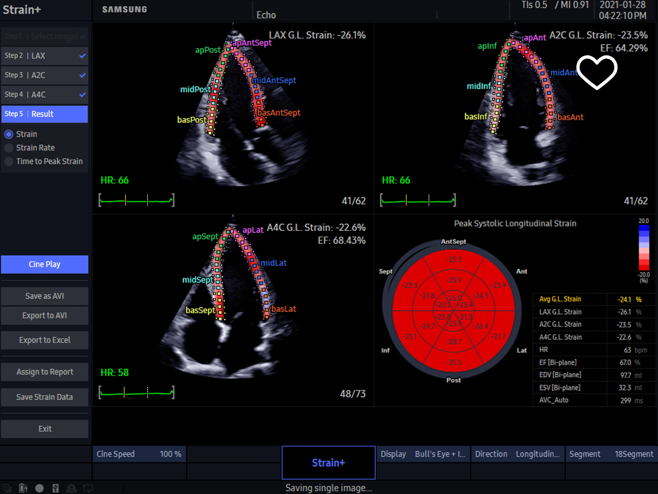Click the printer icon in the status bar

71,488
